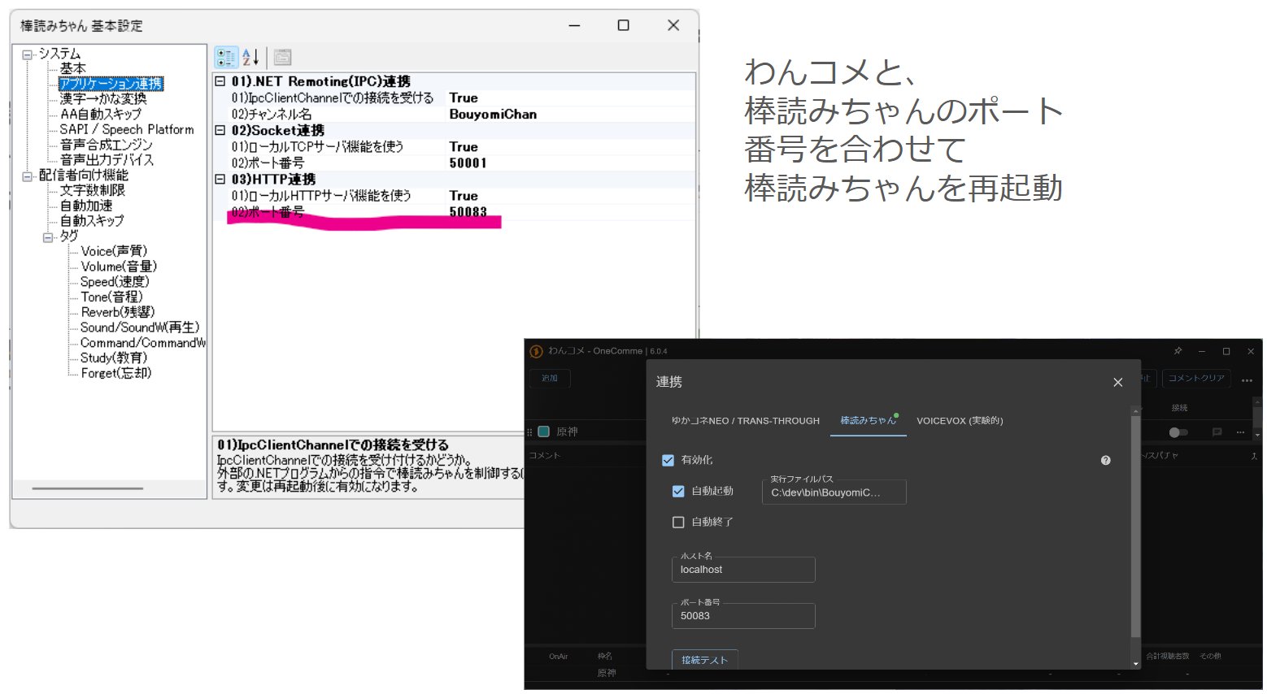This screenshot has height=694, width=1267.
Task: Close the 連携 dialog with X
Action: (x=1118, y=382)
